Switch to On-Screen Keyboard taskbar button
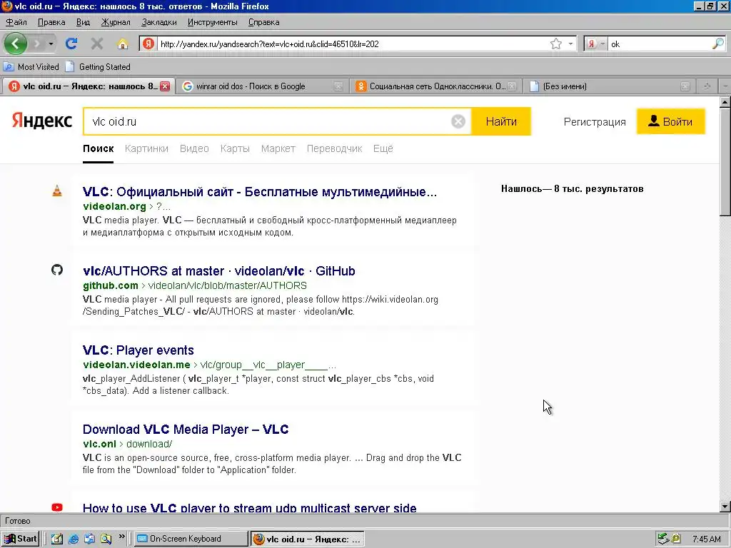 click(191, 539)
